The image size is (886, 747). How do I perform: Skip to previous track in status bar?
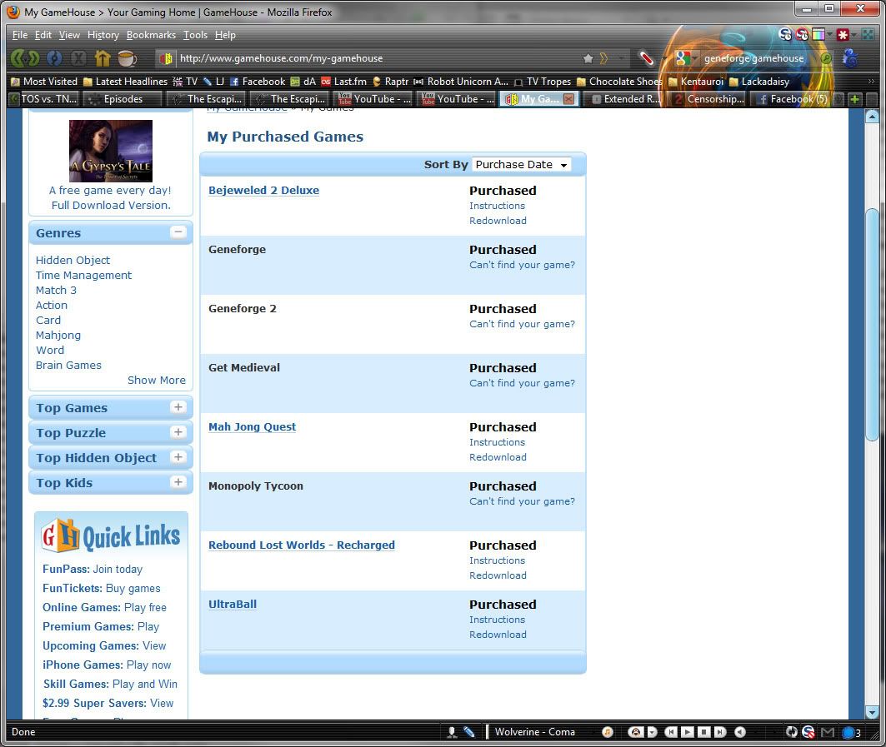pyautogui.click(x=670, y=732)
